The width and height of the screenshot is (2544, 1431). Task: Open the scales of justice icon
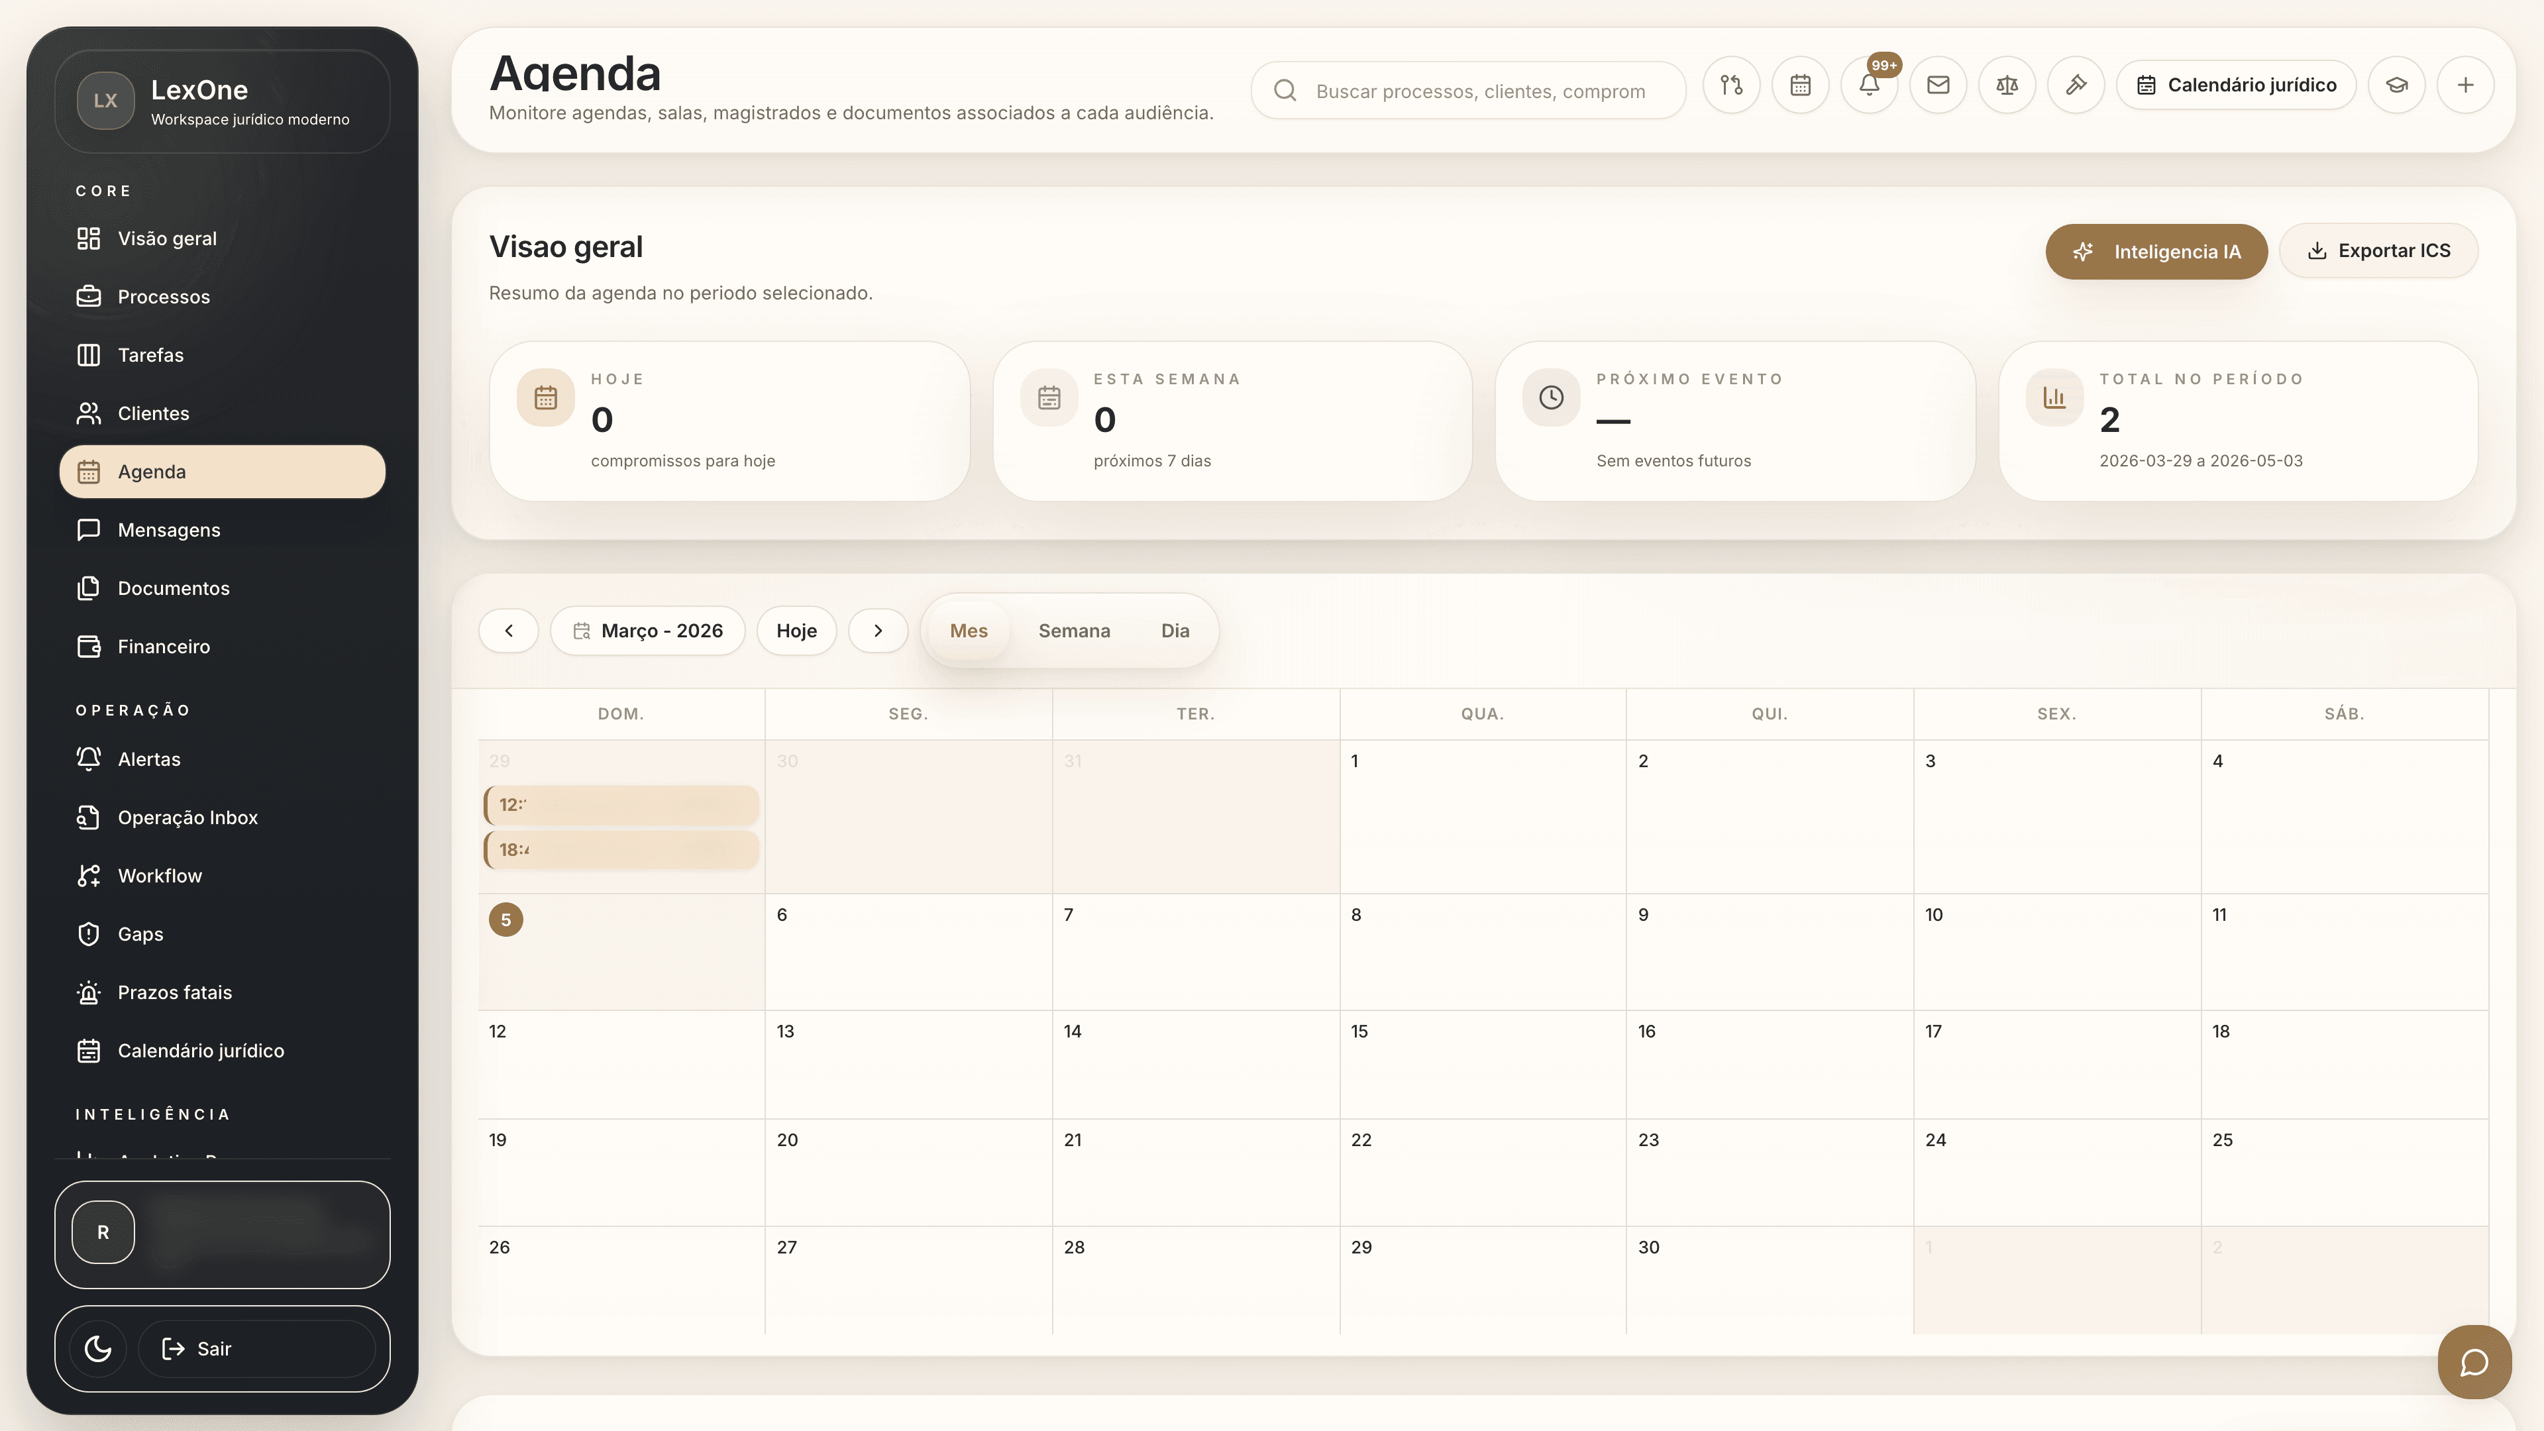(2006, 86)
